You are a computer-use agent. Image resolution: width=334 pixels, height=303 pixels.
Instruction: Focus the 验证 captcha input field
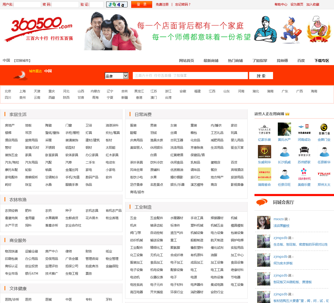[x=96, y=4]
